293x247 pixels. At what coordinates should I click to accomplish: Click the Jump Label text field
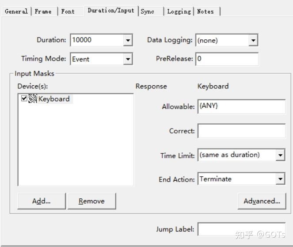pos(241,229)
